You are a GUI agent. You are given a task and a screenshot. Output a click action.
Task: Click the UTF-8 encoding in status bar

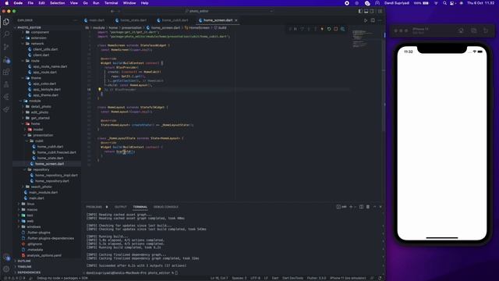(x=255, y=278)
